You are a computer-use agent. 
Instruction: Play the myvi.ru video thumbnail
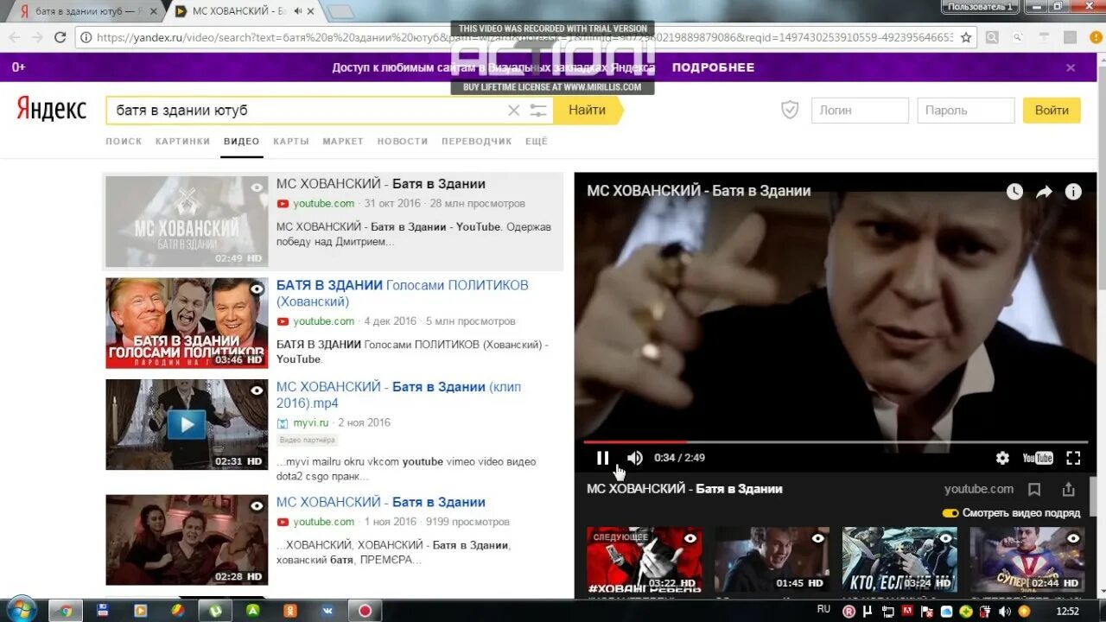pyautogui.click(x=187, y=424)
